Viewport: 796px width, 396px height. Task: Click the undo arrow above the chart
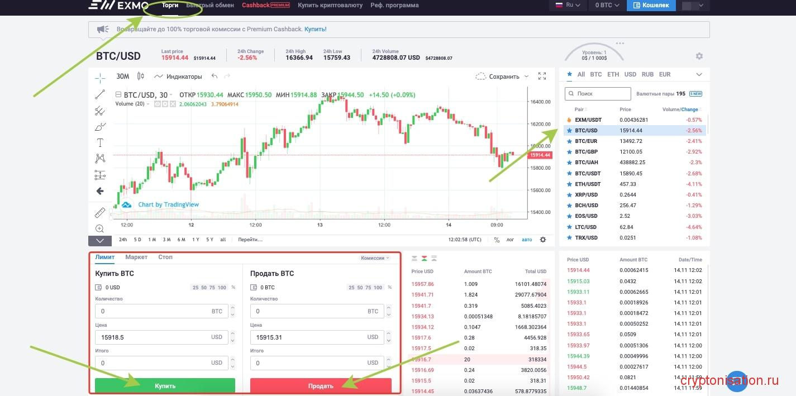215,76
